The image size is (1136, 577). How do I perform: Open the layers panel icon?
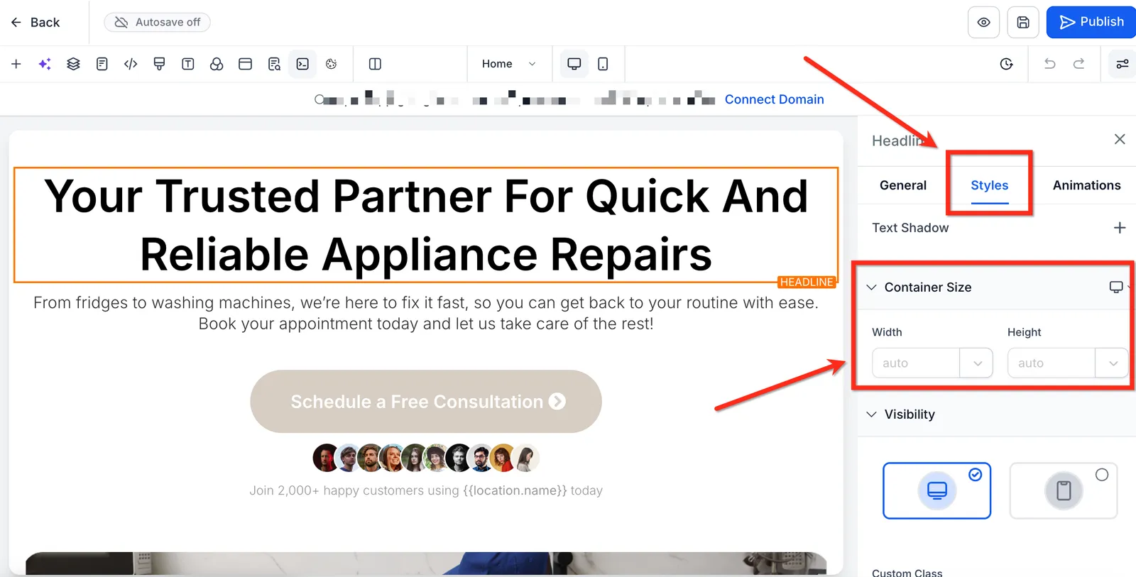(73, 64)
